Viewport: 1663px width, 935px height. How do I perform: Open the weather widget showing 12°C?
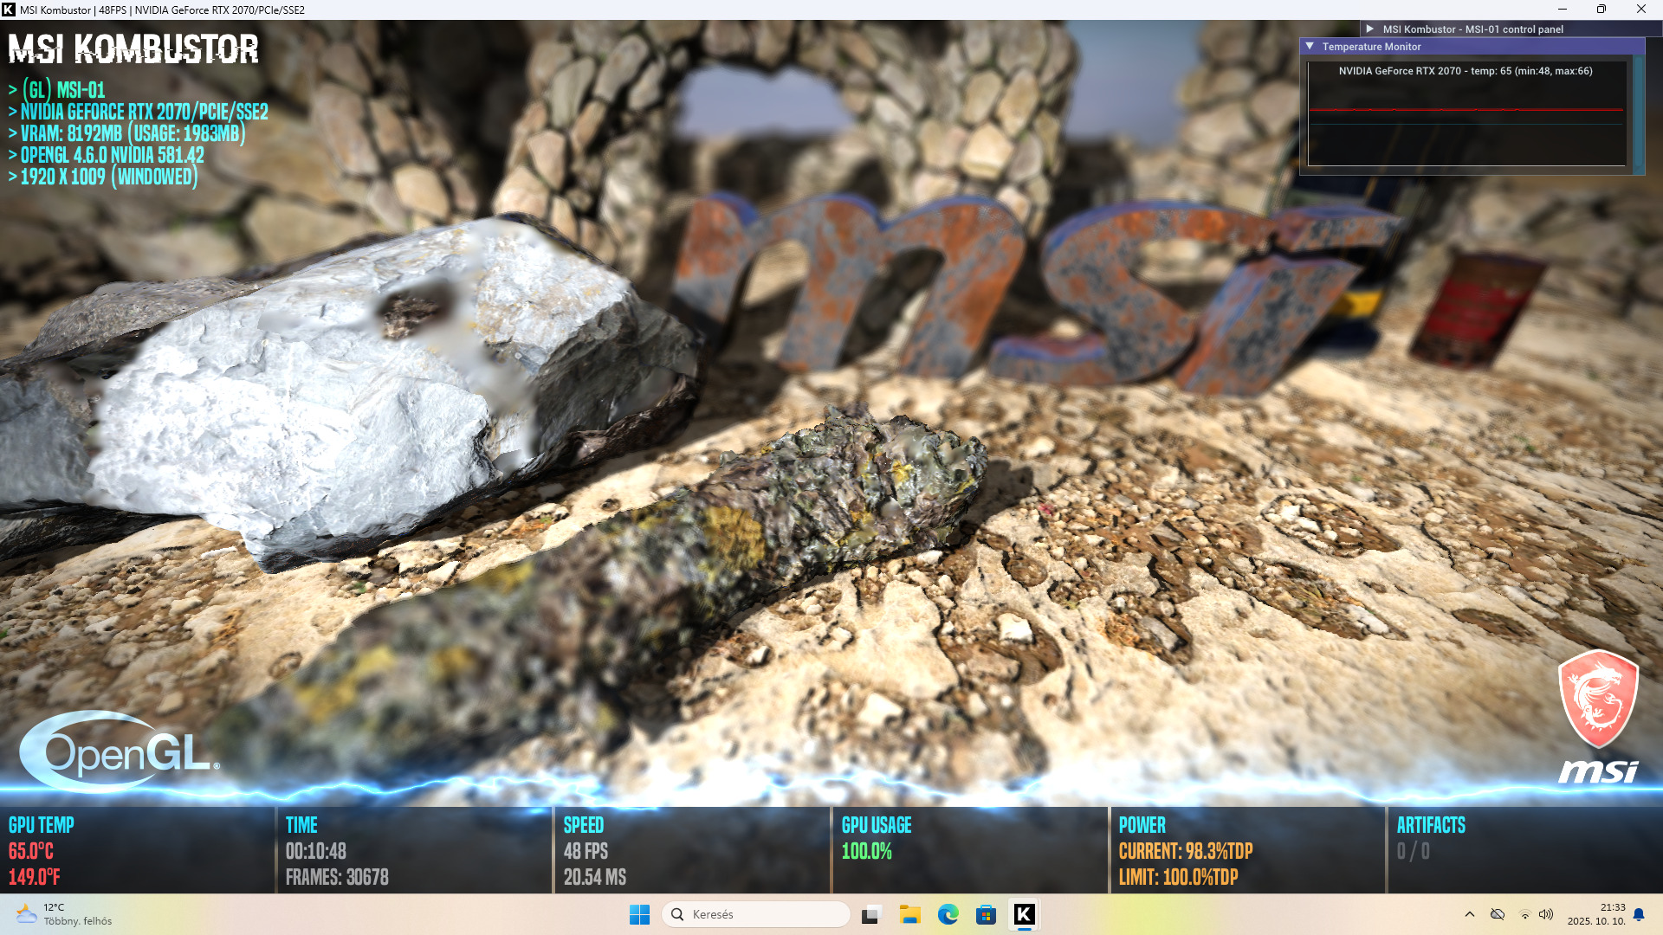pos(64,914)
